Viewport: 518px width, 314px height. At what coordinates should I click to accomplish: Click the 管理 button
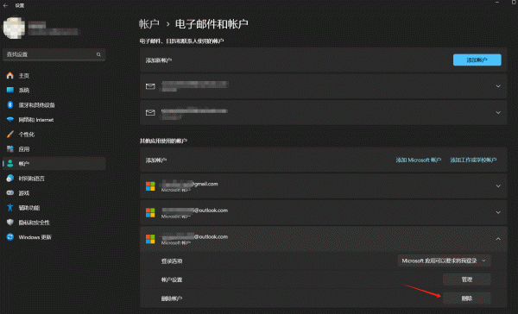point(467,279)
